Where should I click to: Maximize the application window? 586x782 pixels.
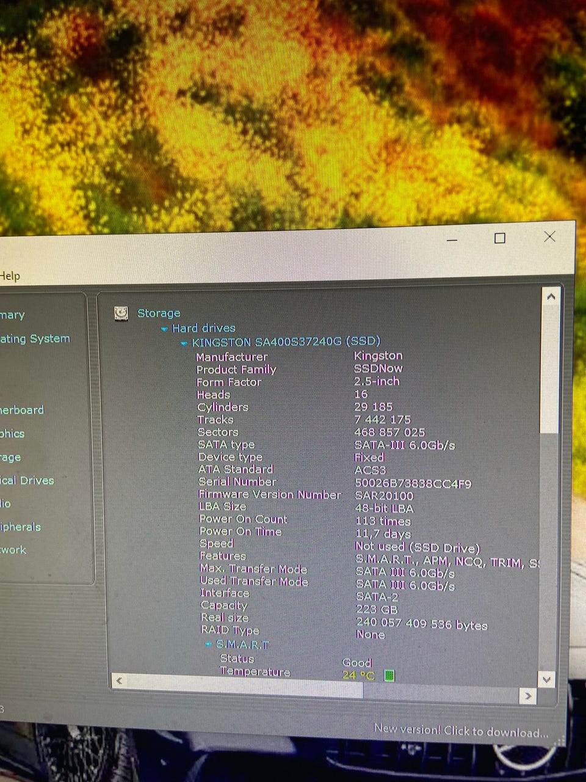pyautogui.click(x=500, y=238)
